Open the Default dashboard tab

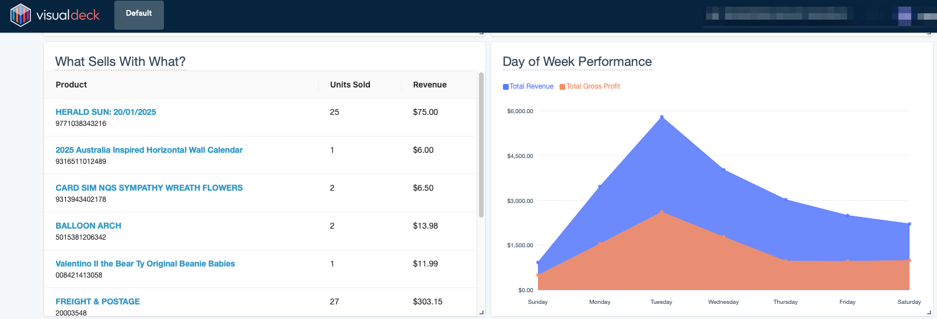click(139, 15)
